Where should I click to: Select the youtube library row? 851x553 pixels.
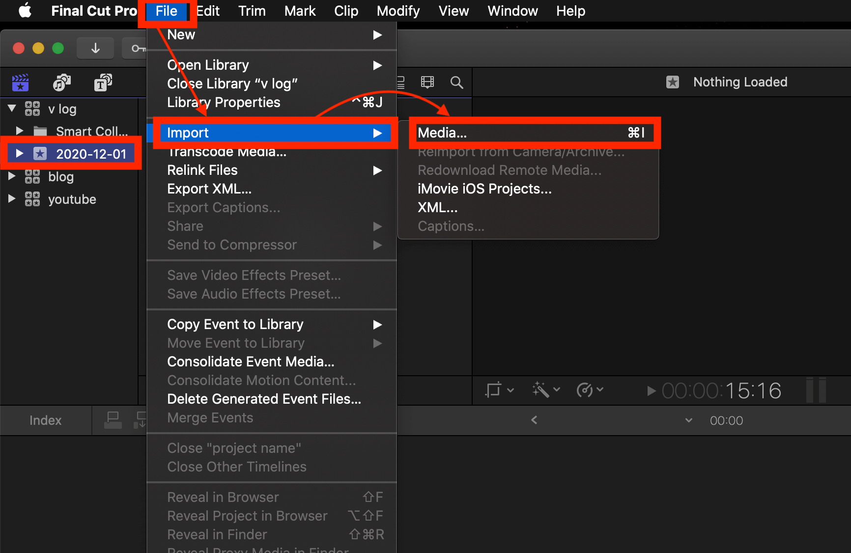coord(69,199)
